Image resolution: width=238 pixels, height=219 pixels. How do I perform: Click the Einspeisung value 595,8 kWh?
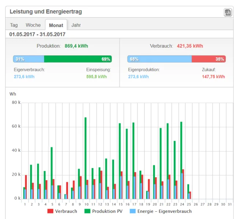[x=97, y=77]
